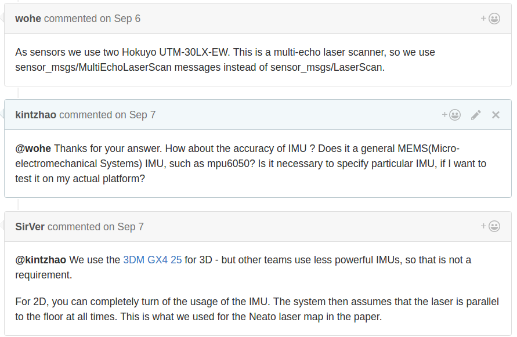Add emoji reaction to wohe's comment
This screenshot has height=337, width=517.
[x=490, y=19]
